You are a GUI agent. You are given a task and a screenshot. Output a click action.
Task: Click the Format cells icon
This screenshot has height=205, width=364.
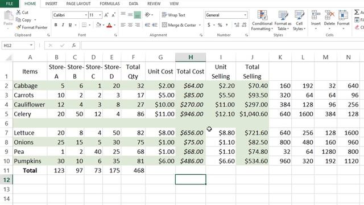coord(343,15)
